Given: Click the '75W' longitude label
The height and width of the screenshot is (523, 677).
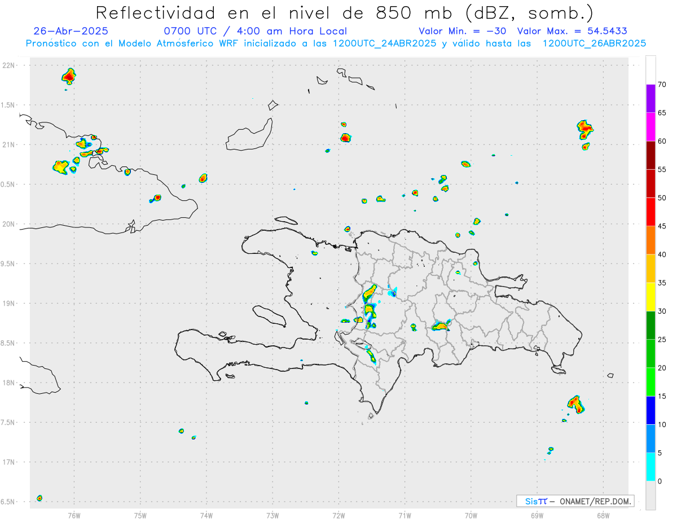Looking at the screenshot, I should [140, 515].
